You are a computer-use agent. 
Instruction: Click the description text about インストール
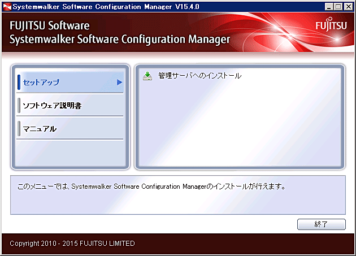(x=151, y=186)
